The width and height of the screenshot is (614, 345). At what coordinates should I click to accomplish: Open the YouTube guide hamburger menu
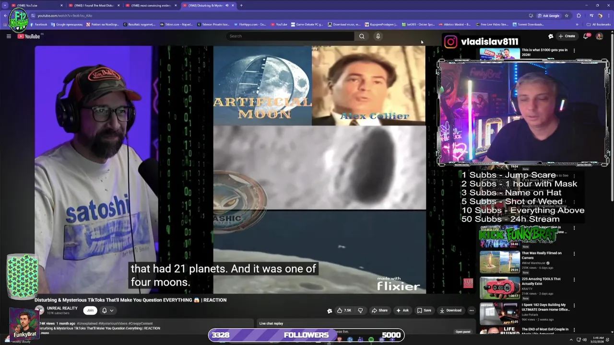tap(9, 36)
